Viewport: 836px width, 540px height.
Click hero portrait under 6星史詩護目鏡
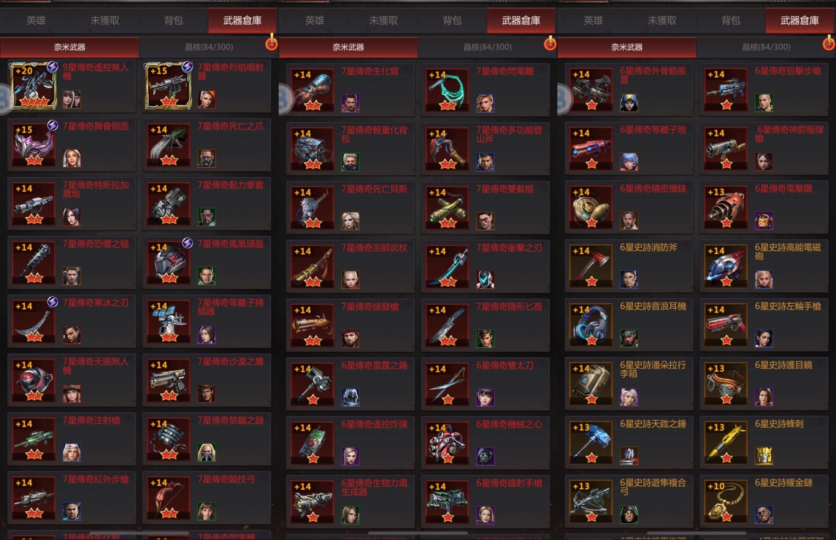pyautogui.click(x=764, y=397)
